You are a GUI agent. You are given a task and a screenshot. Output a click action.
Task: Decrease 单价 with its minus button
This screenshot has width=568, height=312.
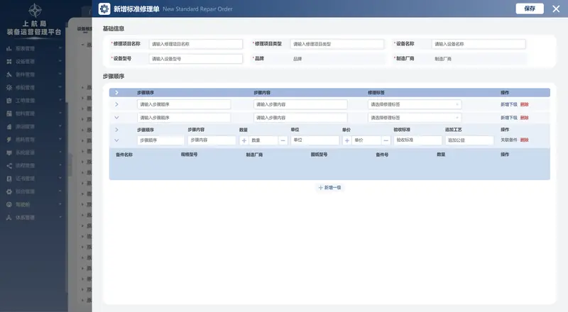[386, 140]
